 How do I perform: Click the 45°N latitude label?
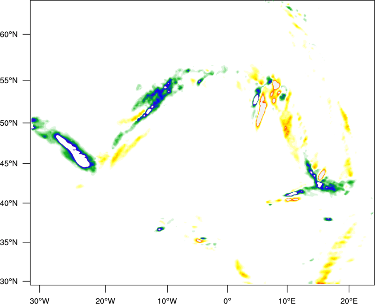pos(9,164)
